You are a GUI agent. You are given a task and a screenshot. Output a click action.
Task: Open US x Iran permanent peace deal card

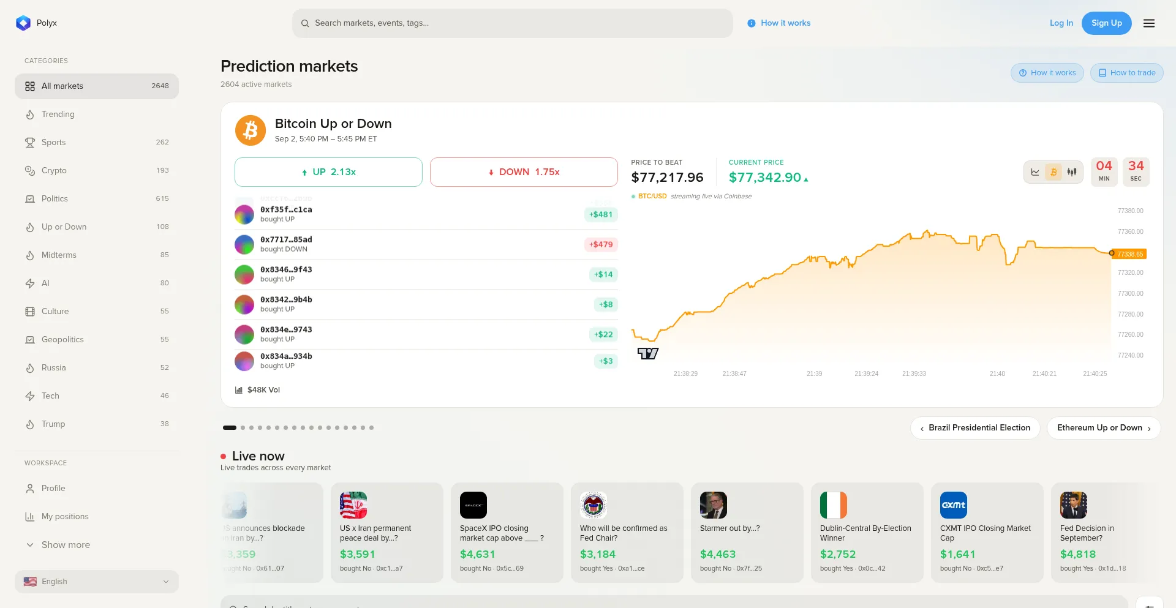387,533
